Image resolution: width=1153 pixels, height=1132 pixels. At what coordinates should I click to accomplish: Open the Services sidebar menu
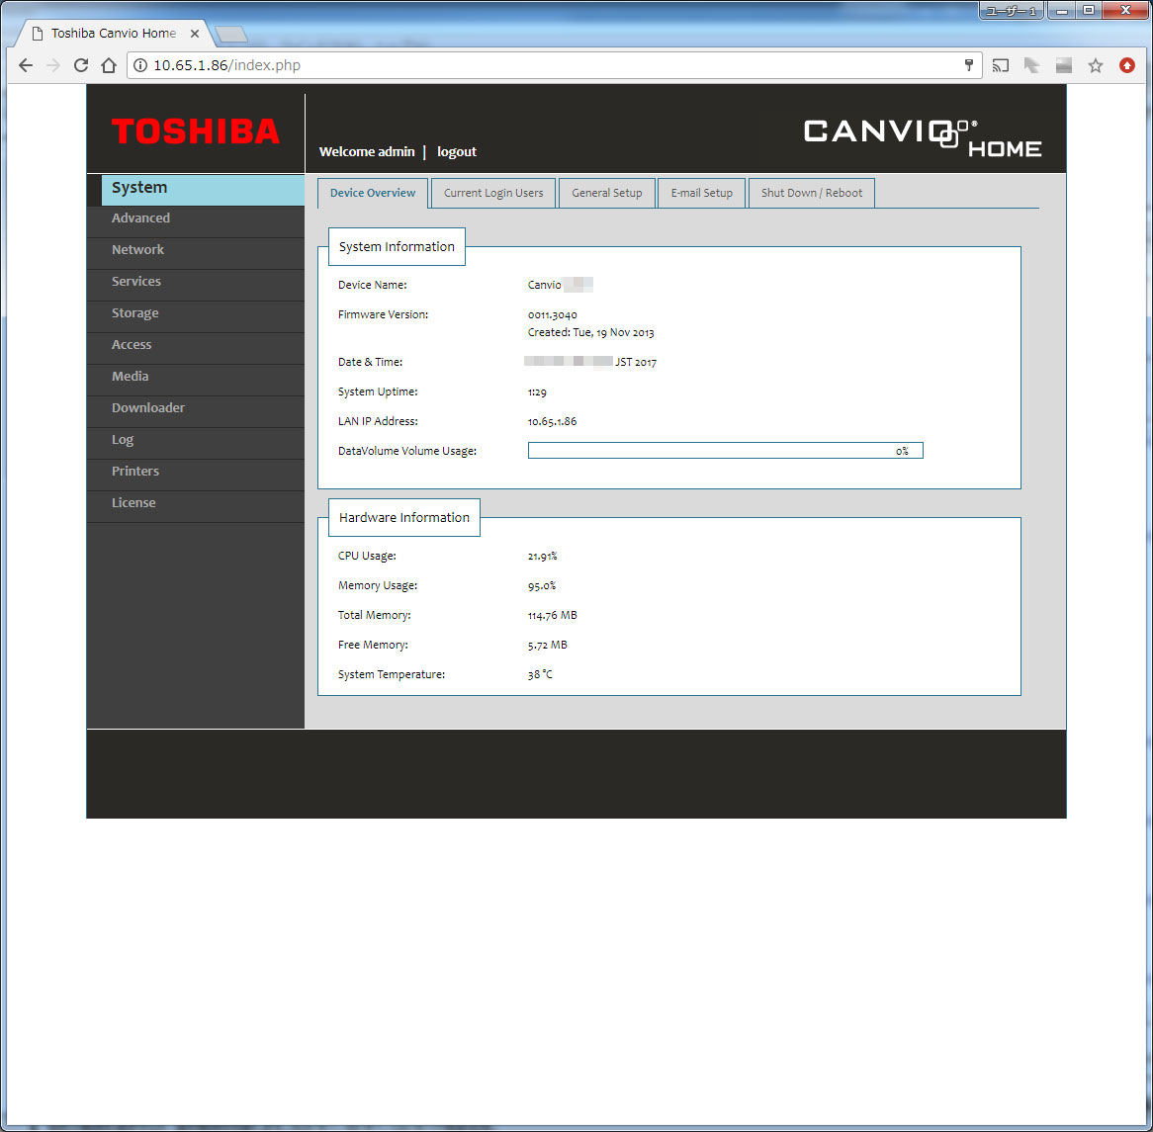tap(196, 283)
